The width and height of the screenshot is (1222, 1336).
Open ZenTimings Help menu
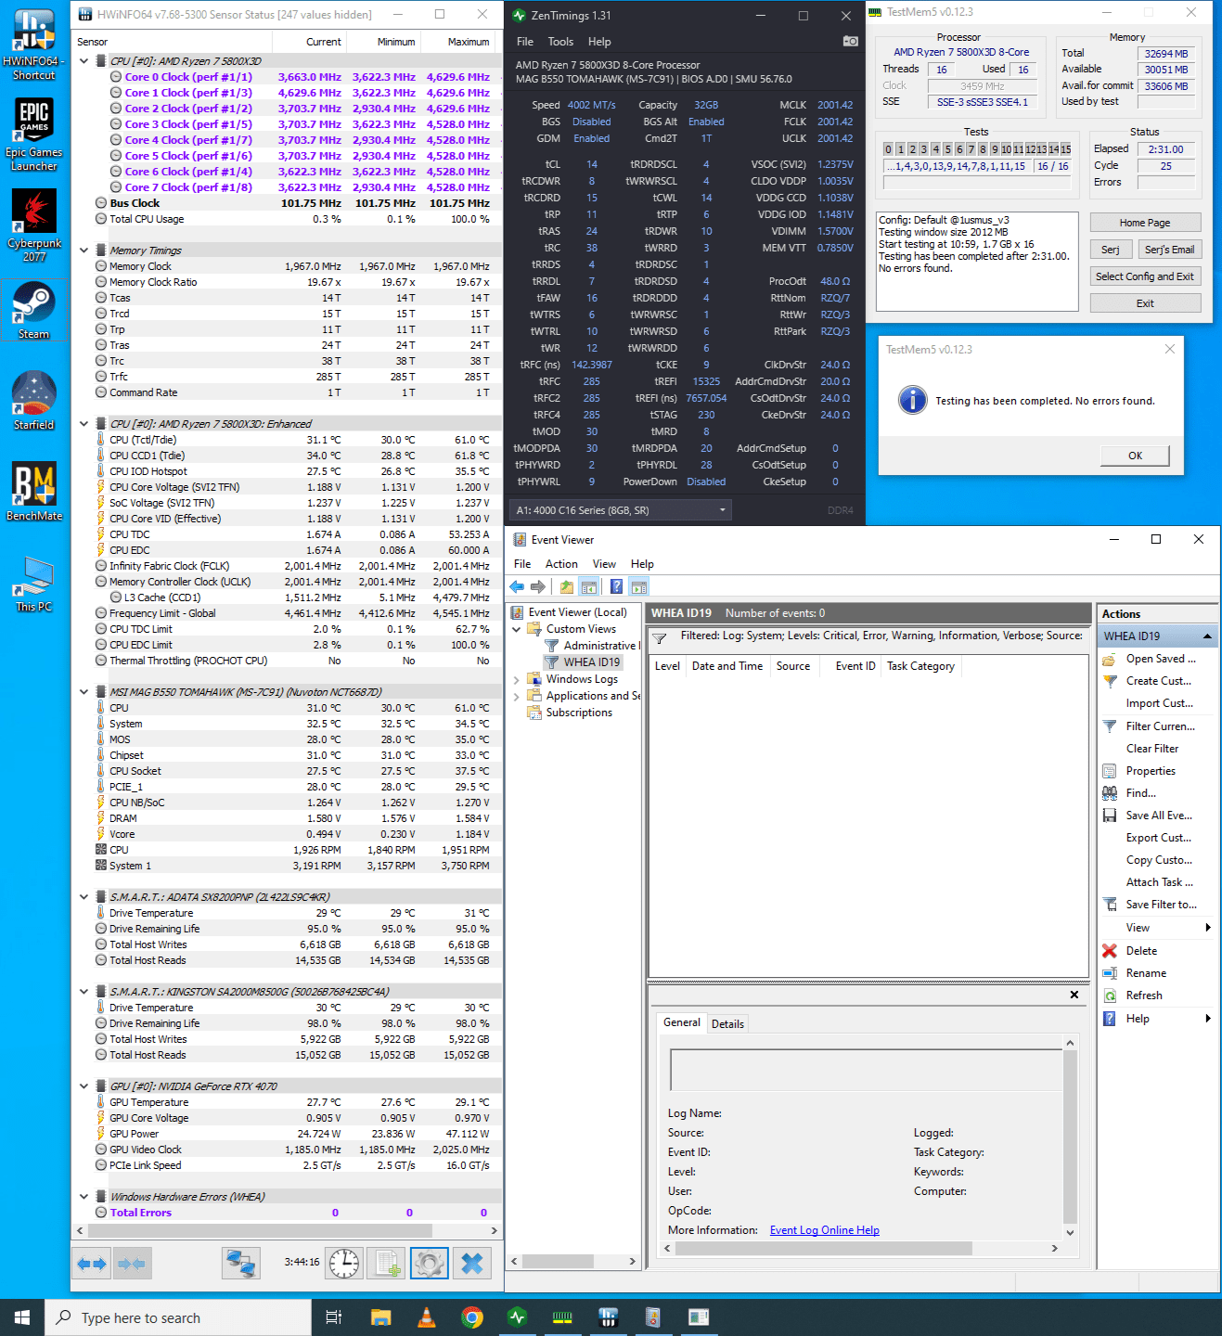pos(599,42)
